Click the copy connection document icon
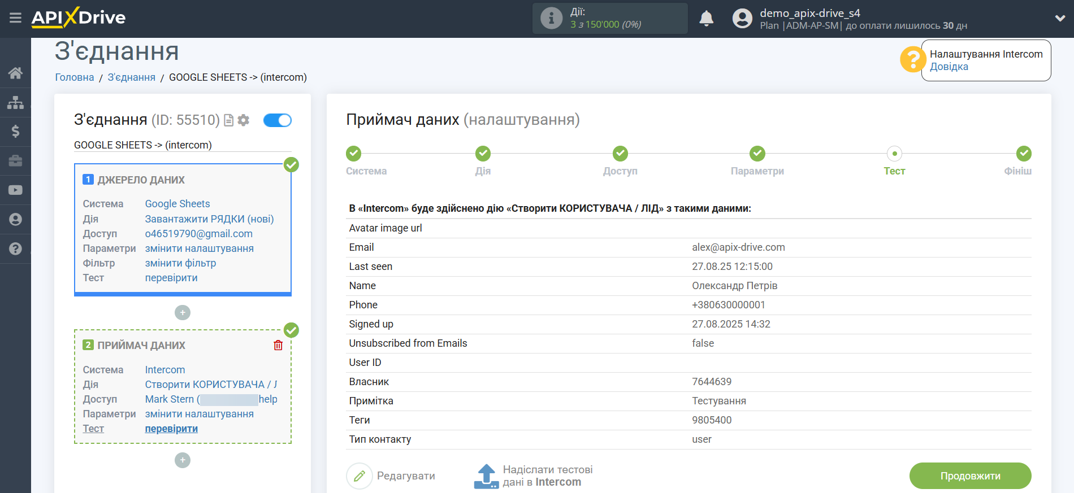Viewport: 1074px width, 493px height. [x=229, y=120]
